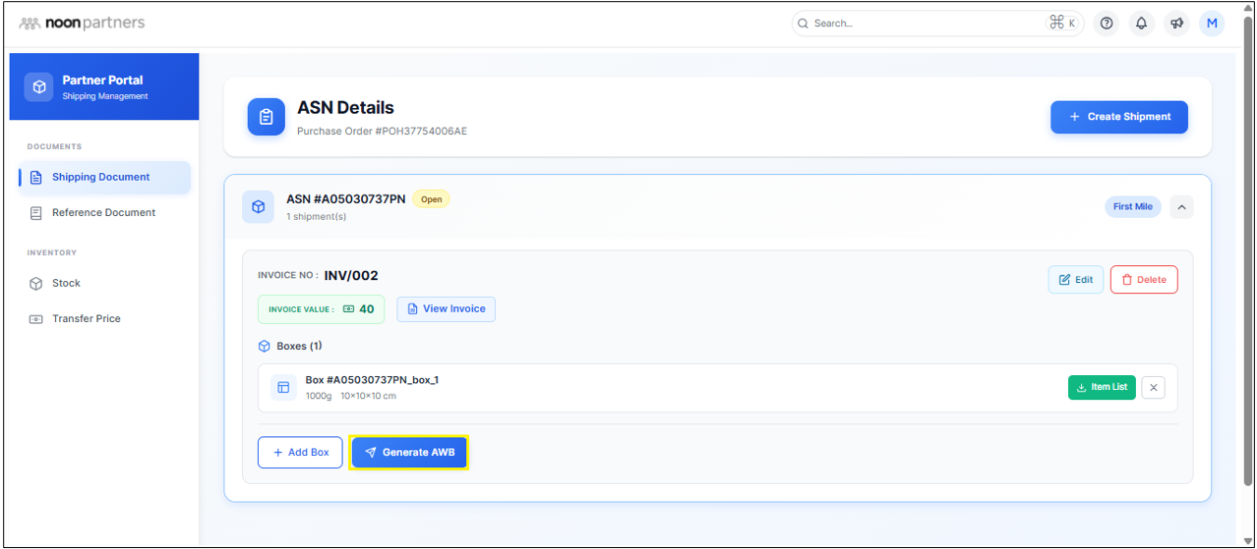Open Reference Document in sidebar
The height and width of the screenshot is (549, 1257).
point(103,213)
